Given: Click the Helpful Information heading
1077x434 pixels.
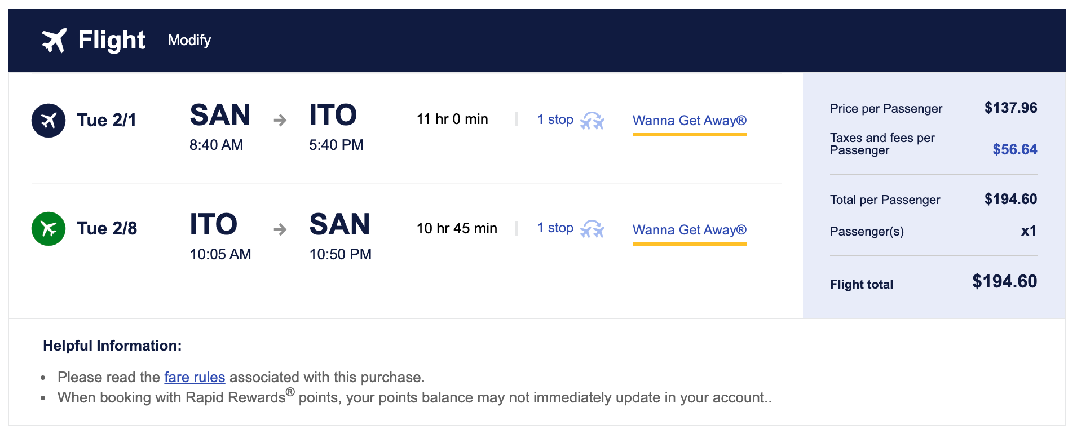Looking at the screenshot, I should click(112, 346).
